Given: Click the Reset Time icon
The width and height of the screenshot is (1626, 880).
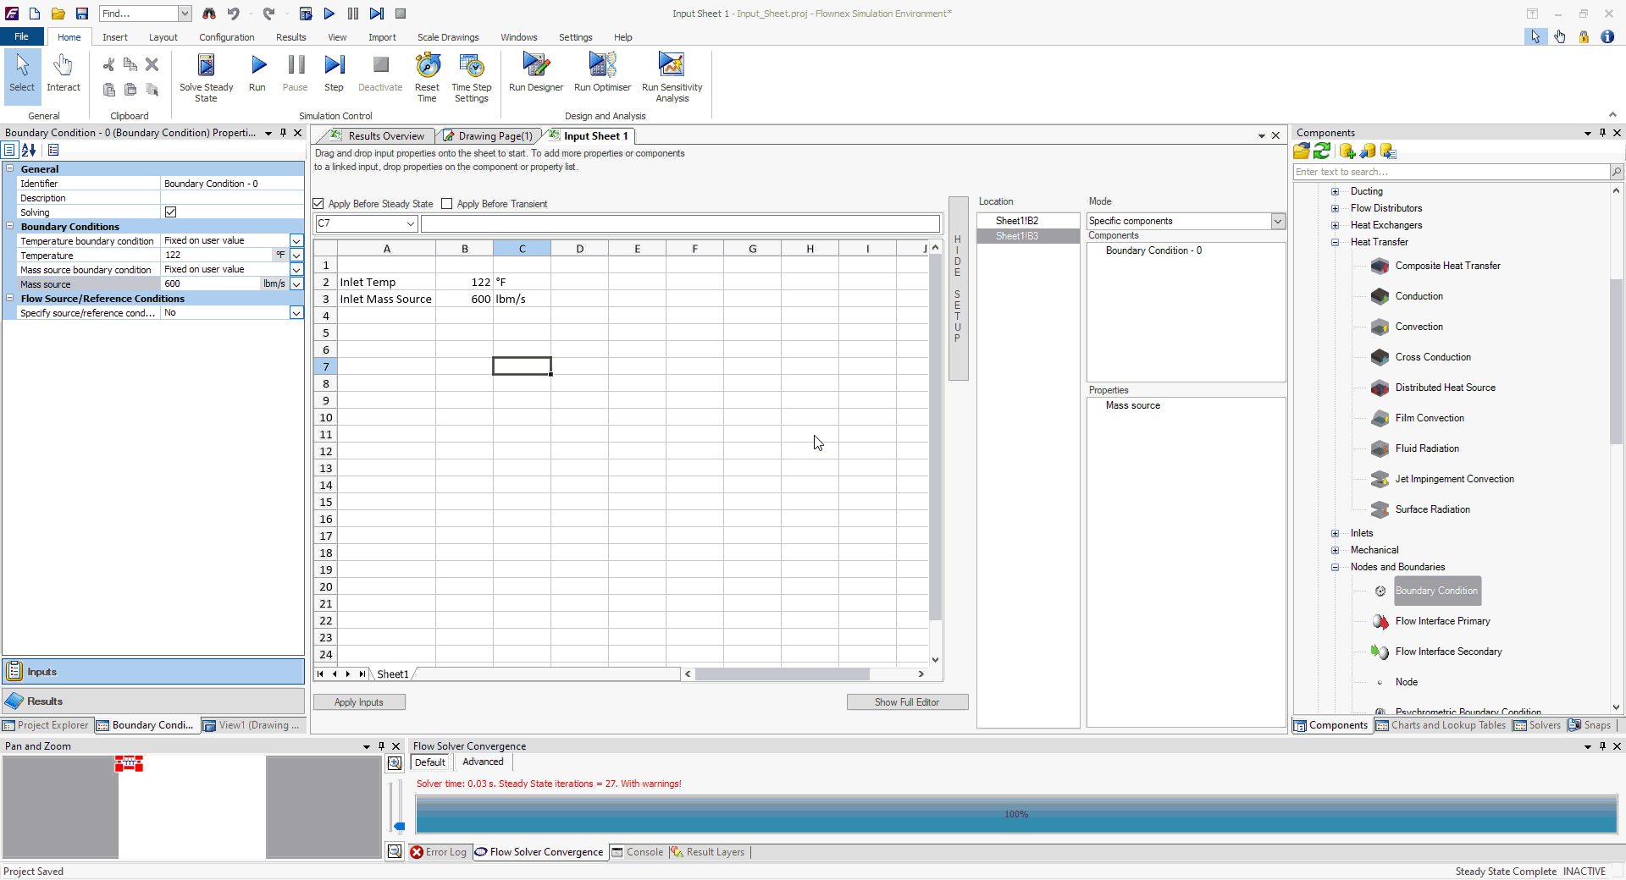Looking at the screenshot, I should click(x=427, y=66).
